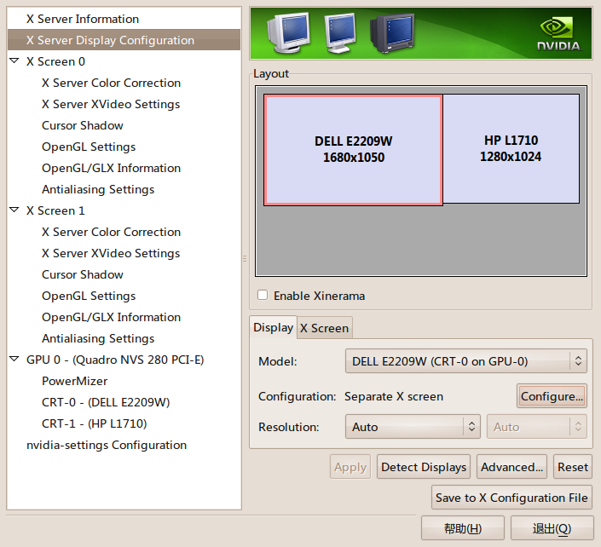Viewport: 601px width, 547px height.
Task: Open Antialiasing Settings under X Screen 1
Action: coord(98,338)
